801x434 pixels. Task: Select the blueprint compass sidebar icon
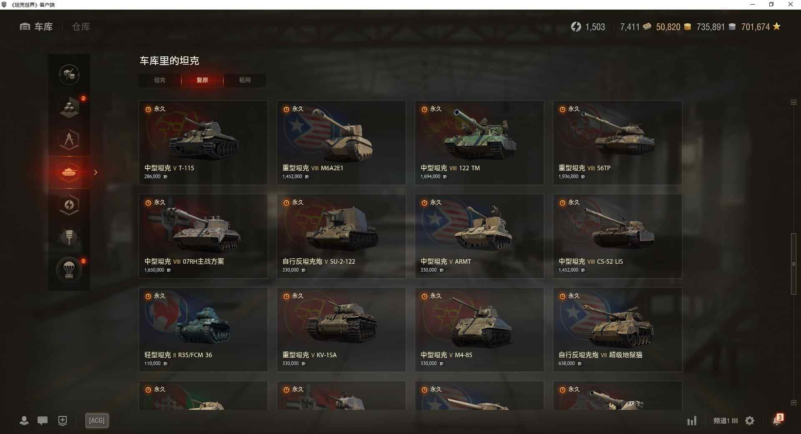pyautogui.click(x=69, y=140)
